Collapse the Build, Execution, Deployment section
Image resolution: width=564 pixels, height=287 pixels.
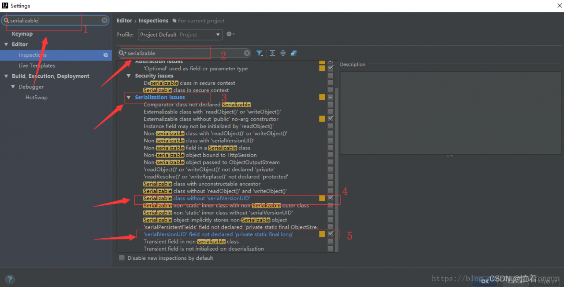point(6,76)
